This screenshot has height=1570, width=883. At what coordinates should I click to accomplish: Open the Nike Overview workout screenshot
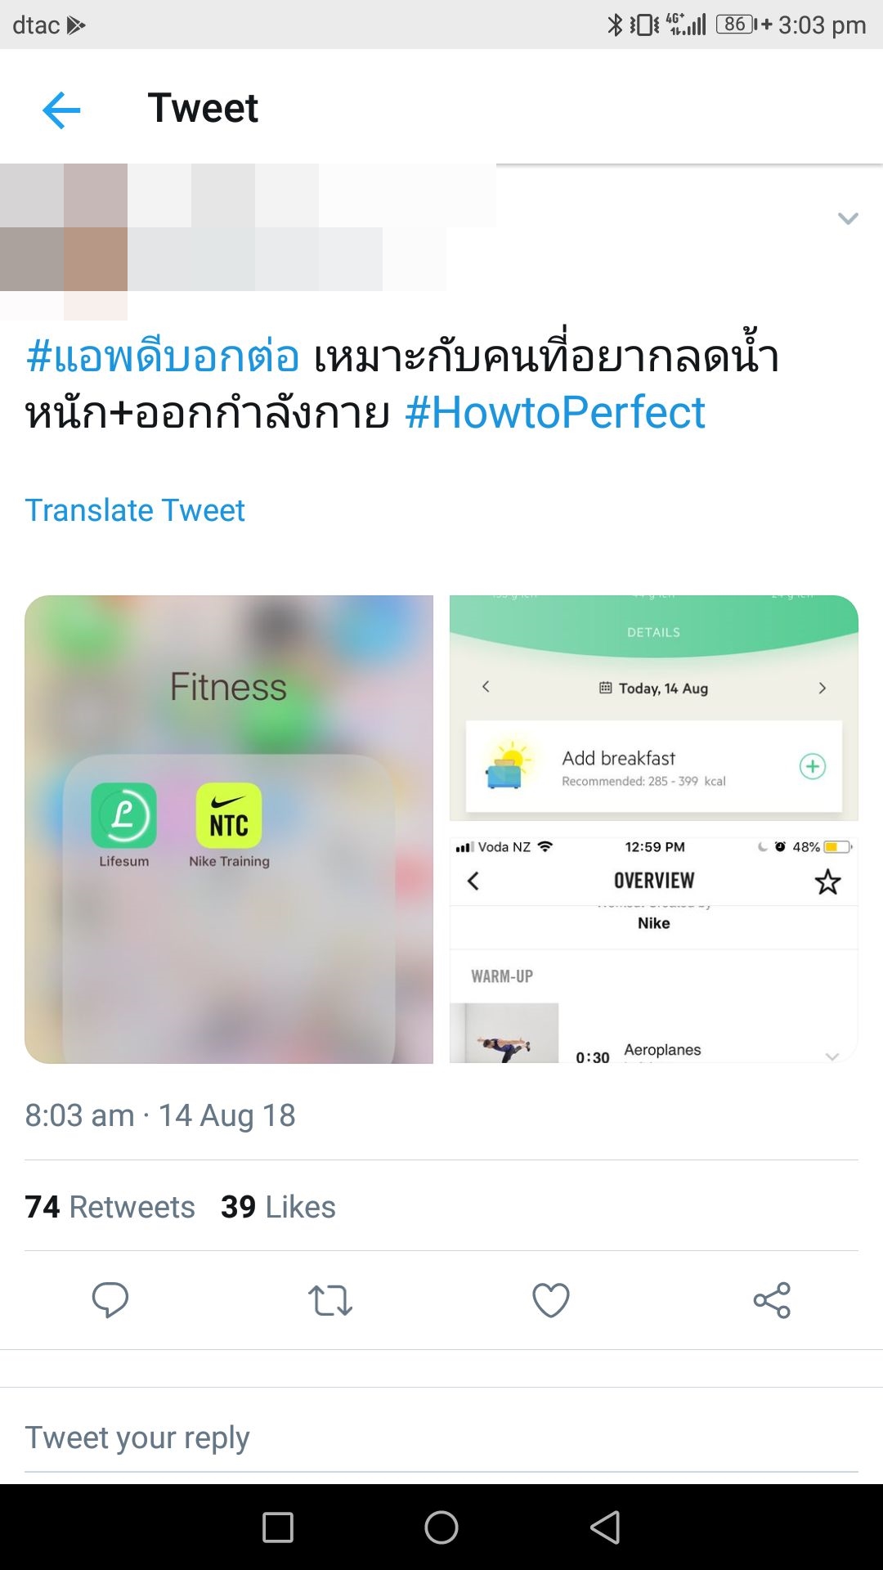(x=654, y=950)
